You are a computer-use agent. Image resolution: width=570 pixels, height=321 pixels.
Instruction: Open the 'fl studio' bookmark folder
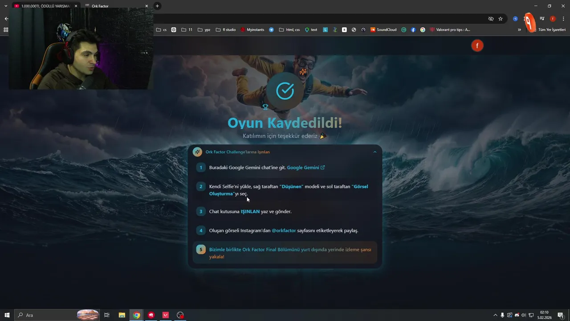(226, 30)
